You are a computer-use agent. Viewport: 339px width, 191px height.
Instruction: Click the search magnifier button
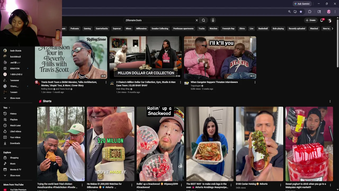[x=203, y=20]
